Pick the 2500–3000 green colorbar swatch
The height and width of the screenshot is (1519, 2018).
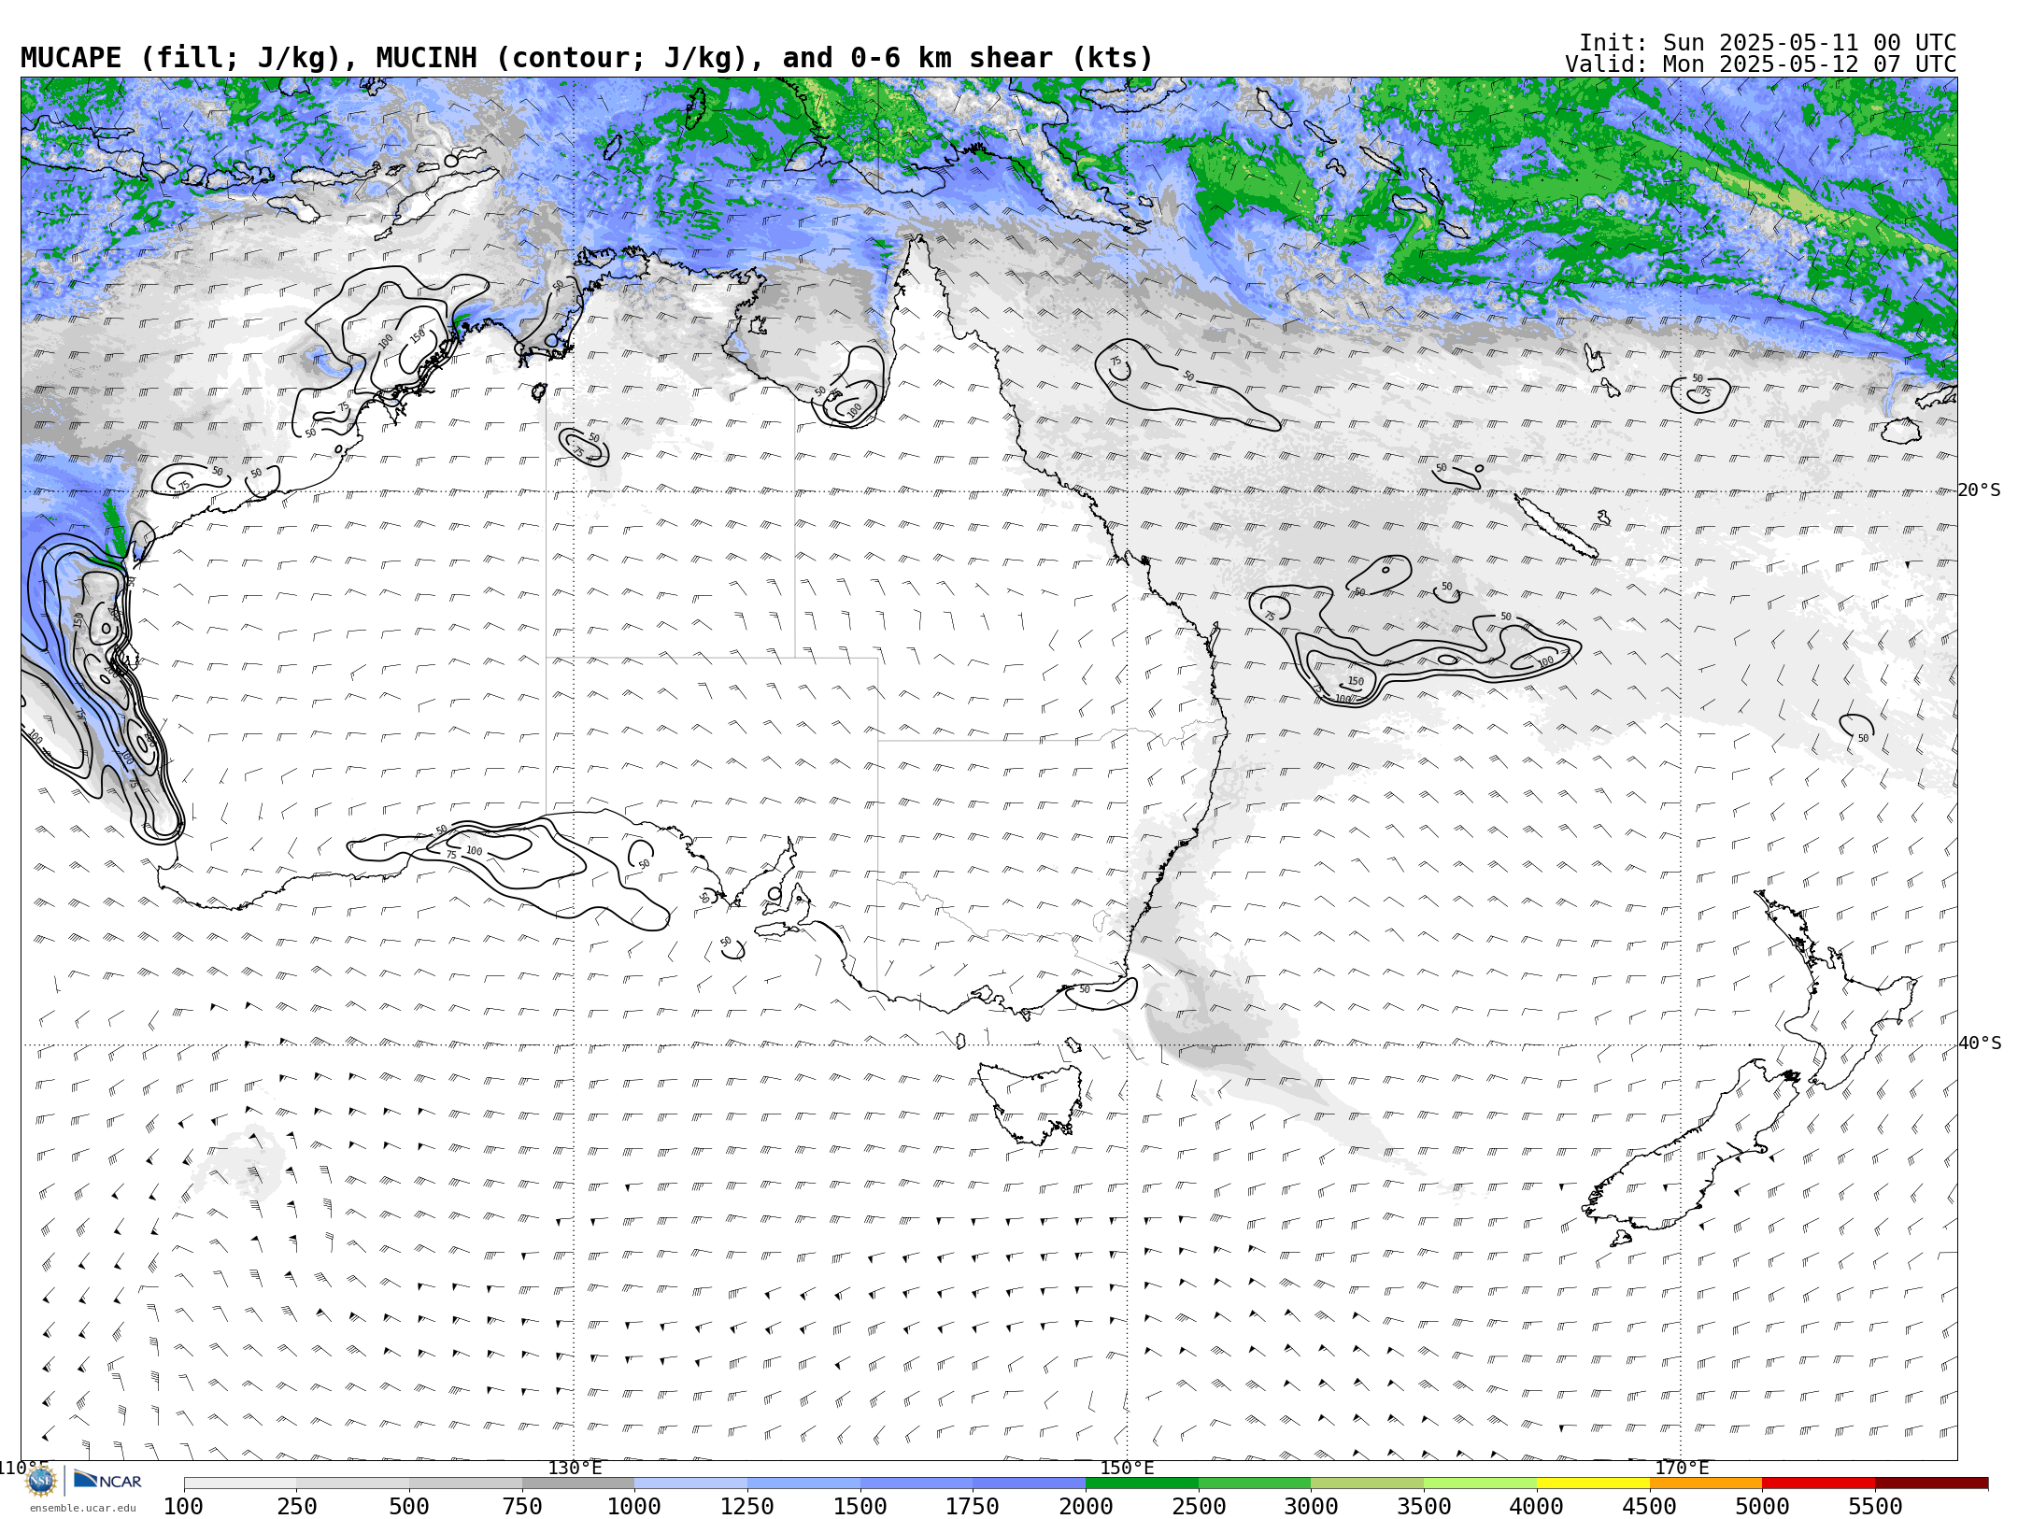click(x=1255, y=1484)
